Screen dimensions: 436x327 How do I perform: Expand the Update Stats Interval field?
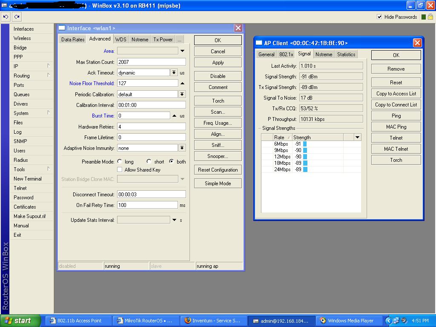coord(174,220)
